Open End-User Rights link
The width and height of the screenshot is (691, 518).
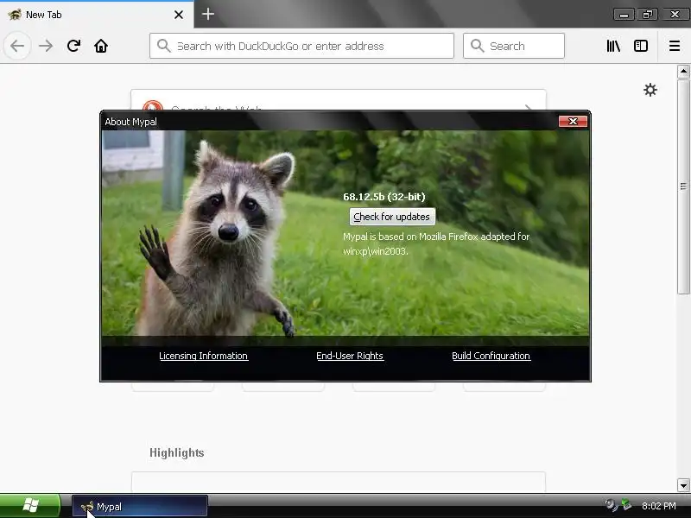350,356
